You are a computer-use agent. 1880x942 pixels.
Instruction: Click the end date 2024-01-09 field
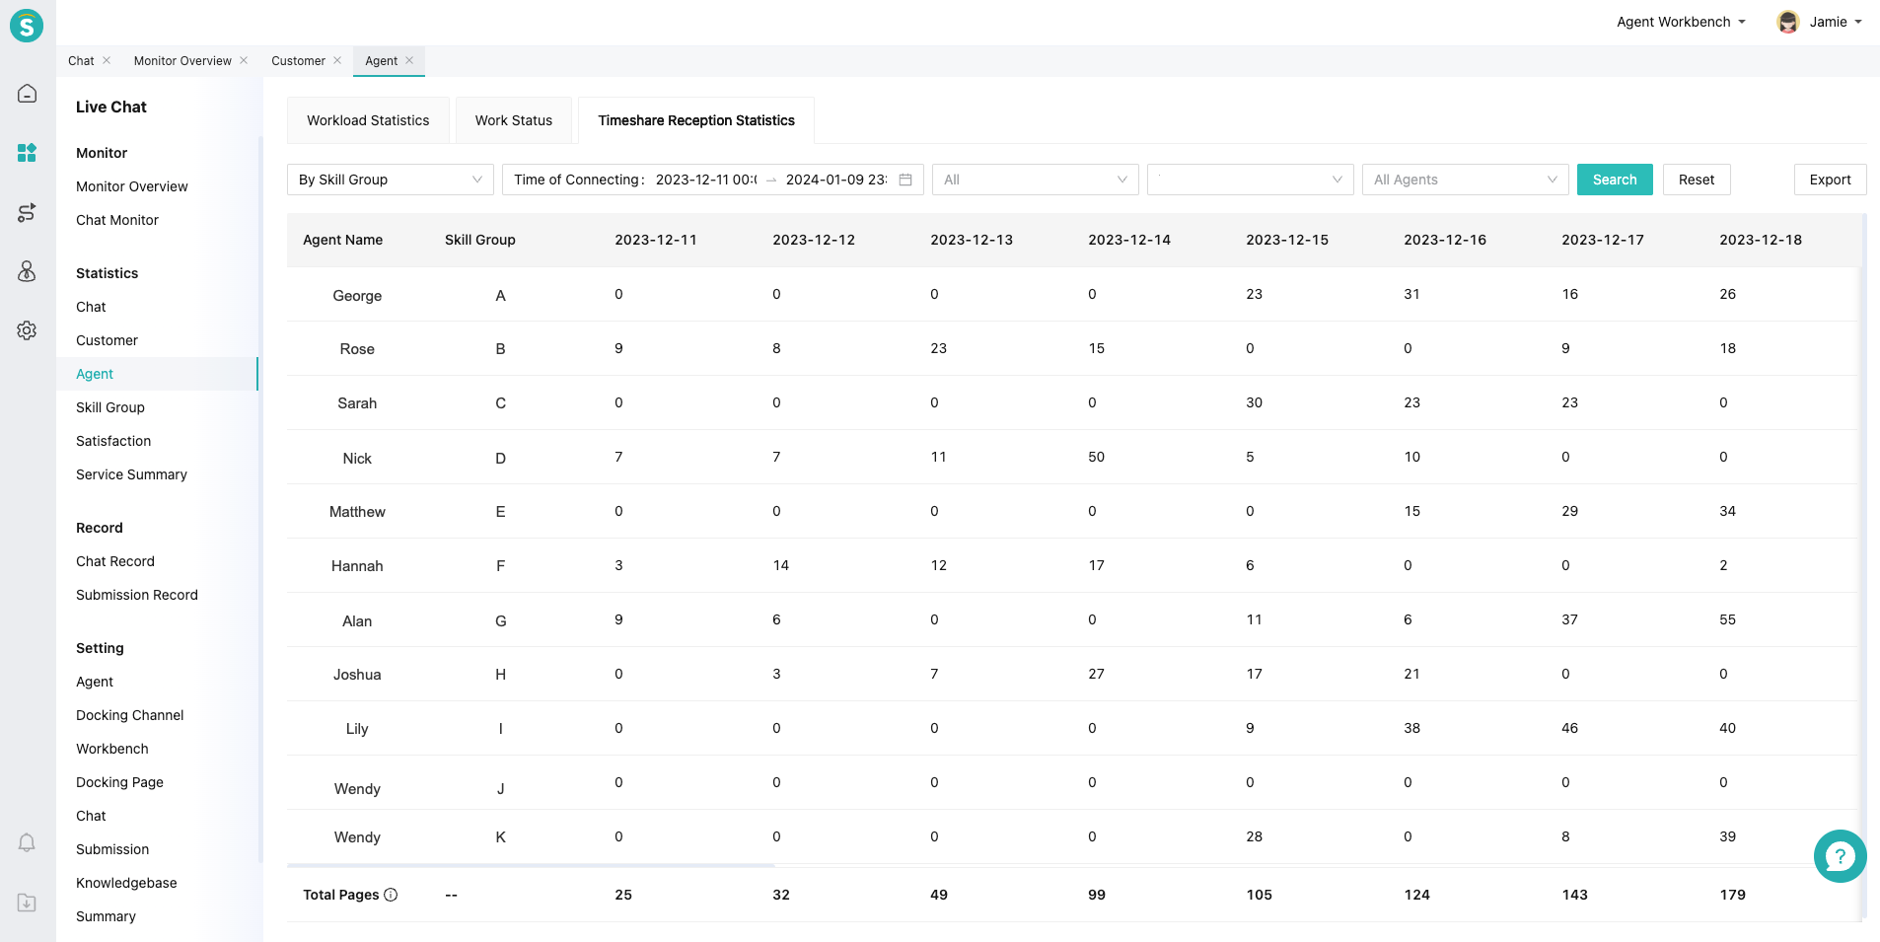pyautogui.click(x=836, y=180)
